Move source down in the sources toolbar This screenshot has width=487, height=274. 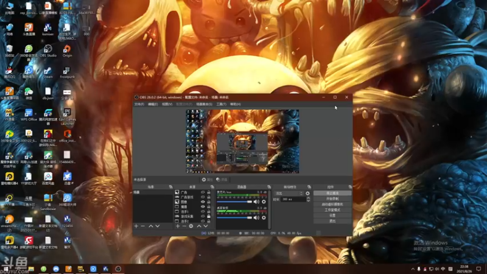click(206, 226)
